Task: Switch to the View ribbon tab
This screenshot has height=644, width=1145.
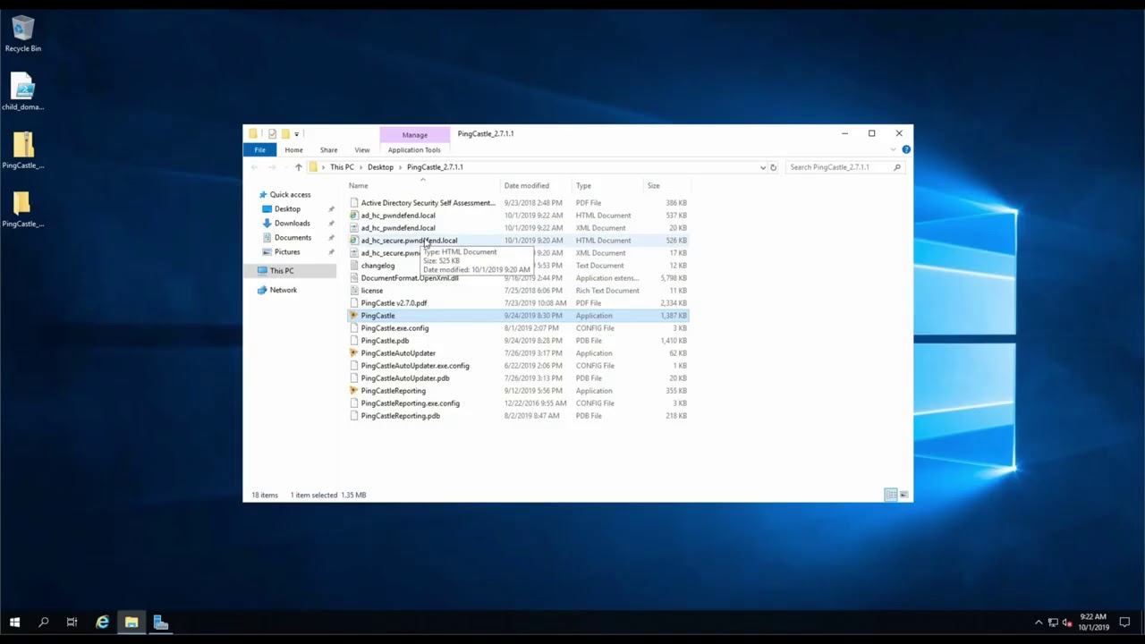Action: click(361, 150)
